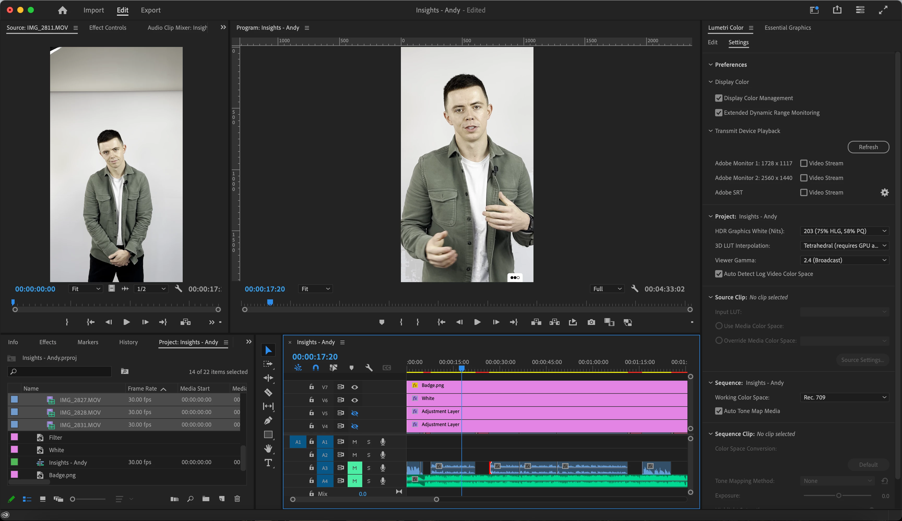Open the Export workspace tab
Image resolution: width=902 pixels, height=521 pixels.
click(x=150, y=10)
